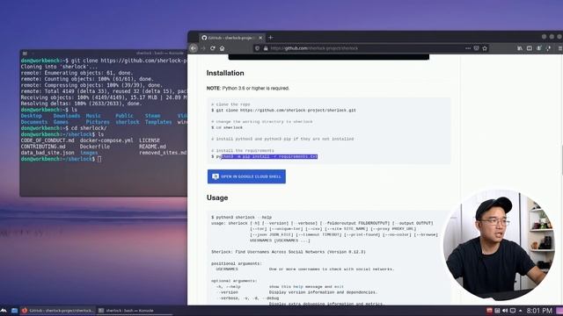The height and width of the screenshot is (316, 563).
Task: Click the Usage heading
Action: pos(217,197)
